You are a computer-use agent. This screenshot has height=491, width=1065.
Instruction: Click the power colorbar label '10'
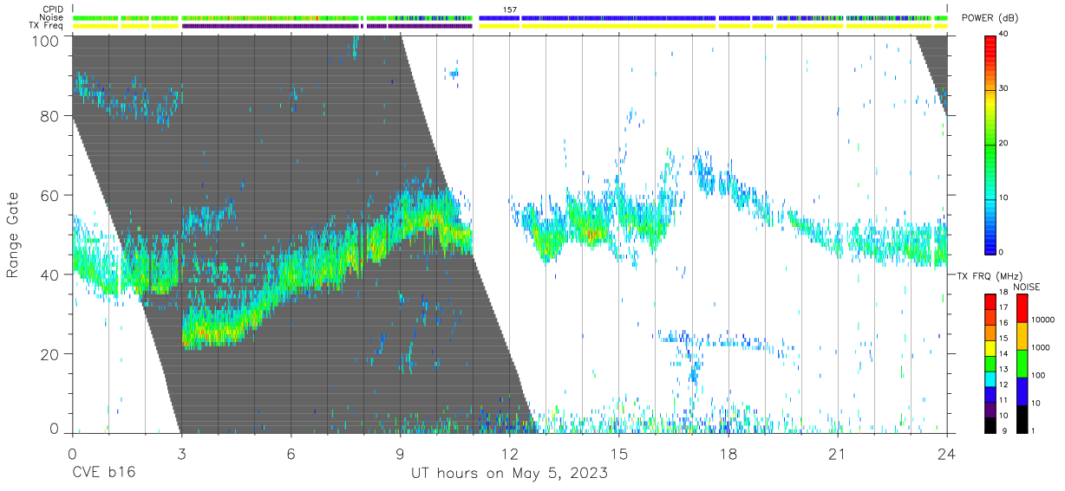tap(1003, 197)
